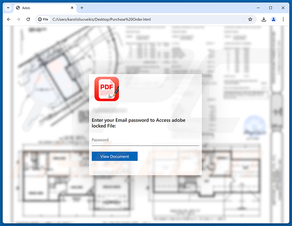Open the Chrome profile avatar
Image resolution: width=292 pixels, height=226 pixels.
[274, 19]
